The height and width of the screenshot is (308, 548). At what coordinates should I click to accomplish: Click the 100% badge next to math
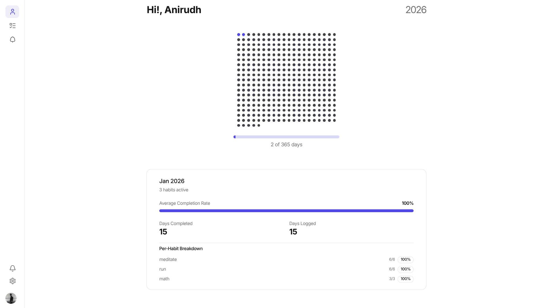click(x=405, y=279)
